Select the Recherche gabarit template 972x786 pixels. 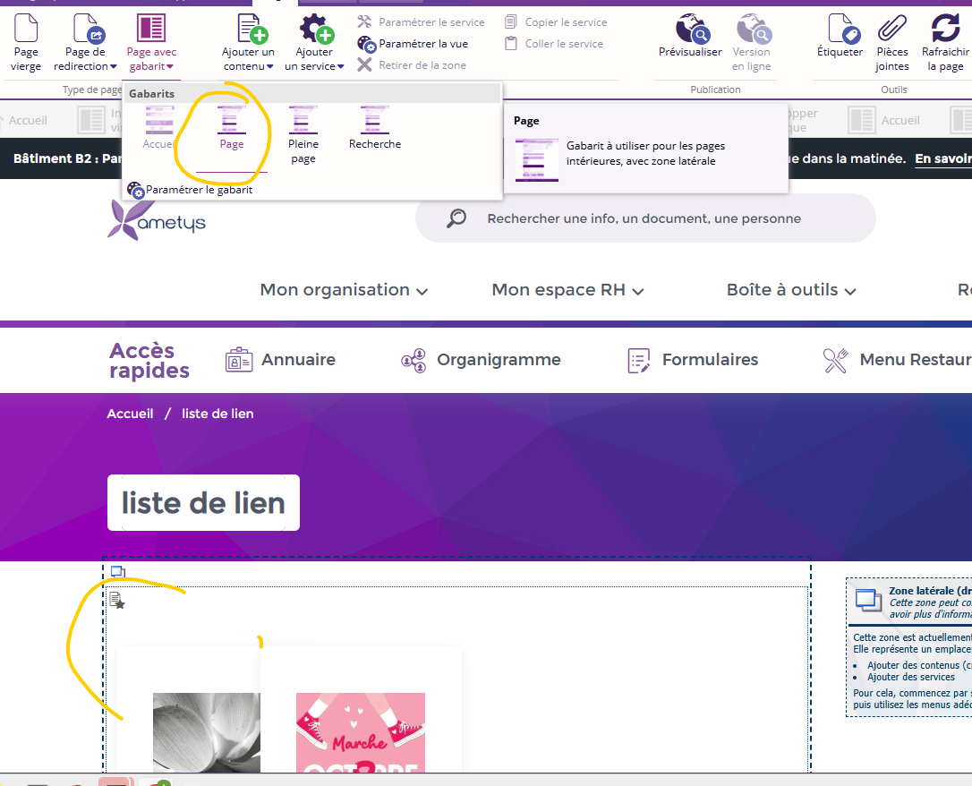pos(375,127)
